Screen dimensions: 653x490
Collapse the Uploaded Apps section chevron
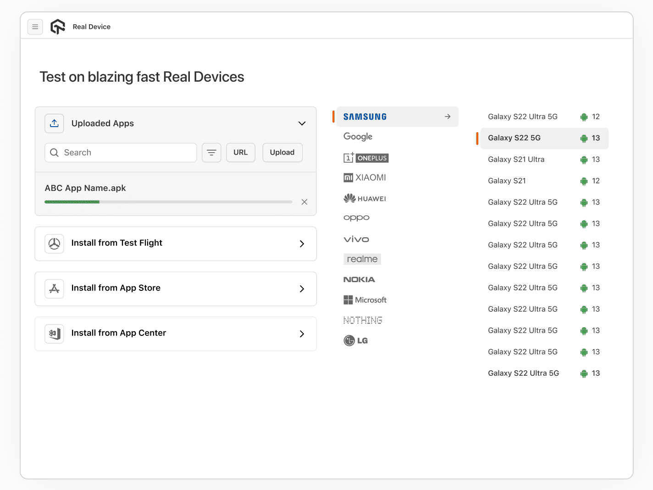click(302, 123)
